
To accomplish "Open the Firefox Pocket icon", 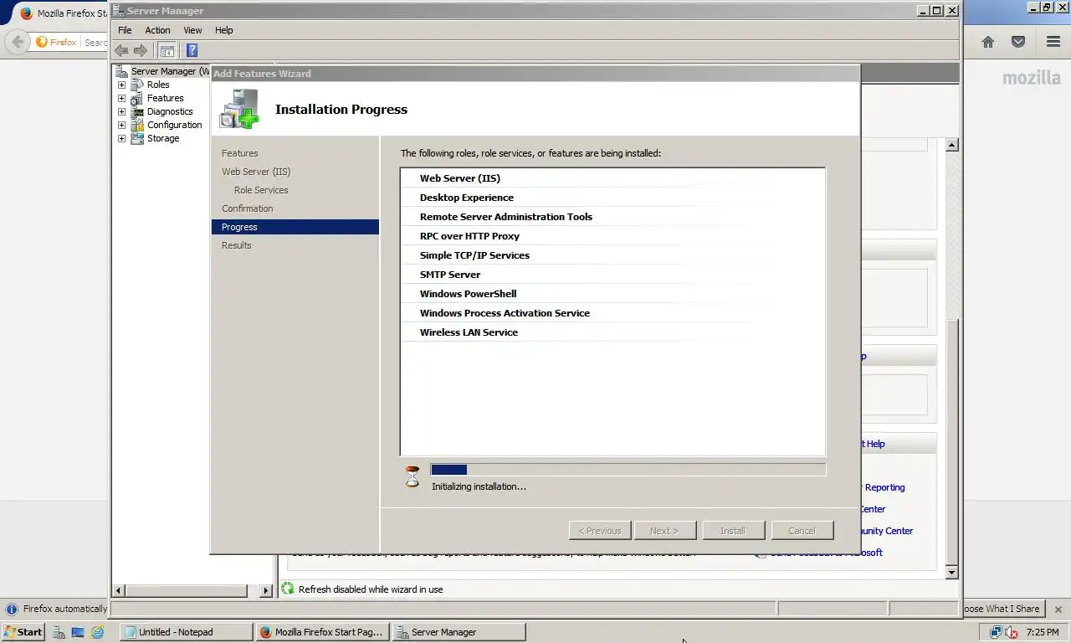I will 1018,42.
